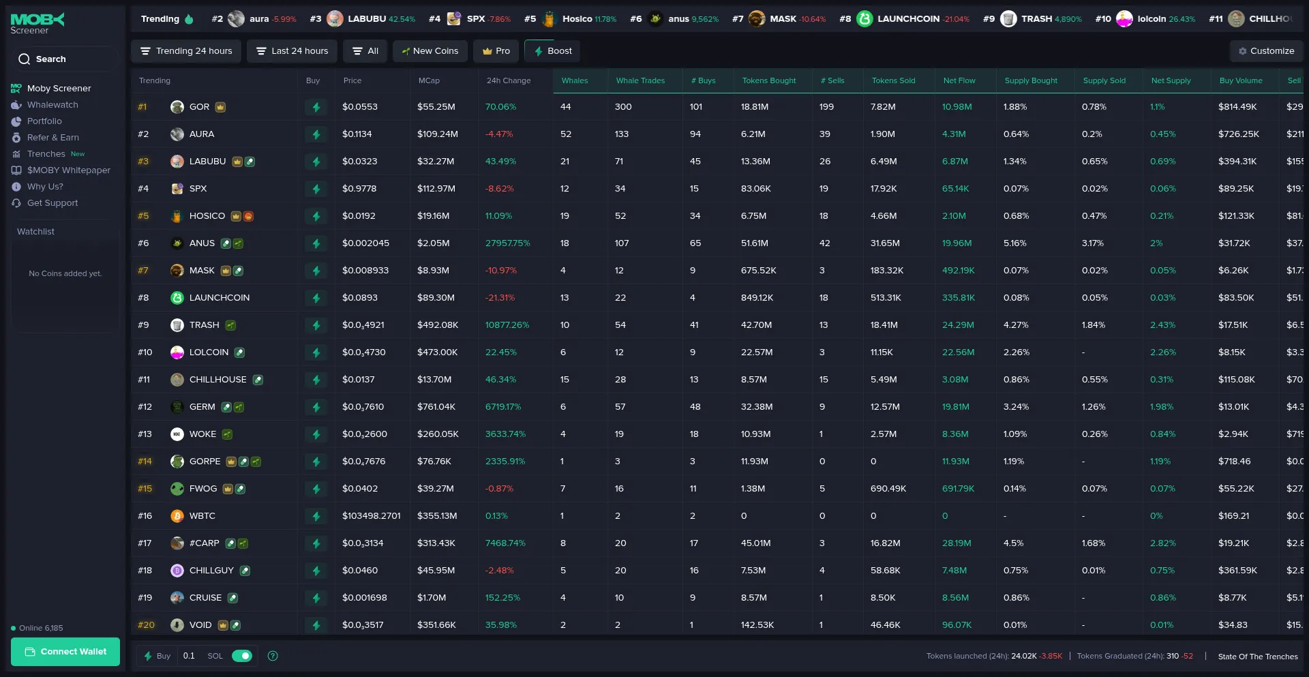Open the Last 24 hours filter
The width and height of the screenshot is (1309, 677).
292,51
